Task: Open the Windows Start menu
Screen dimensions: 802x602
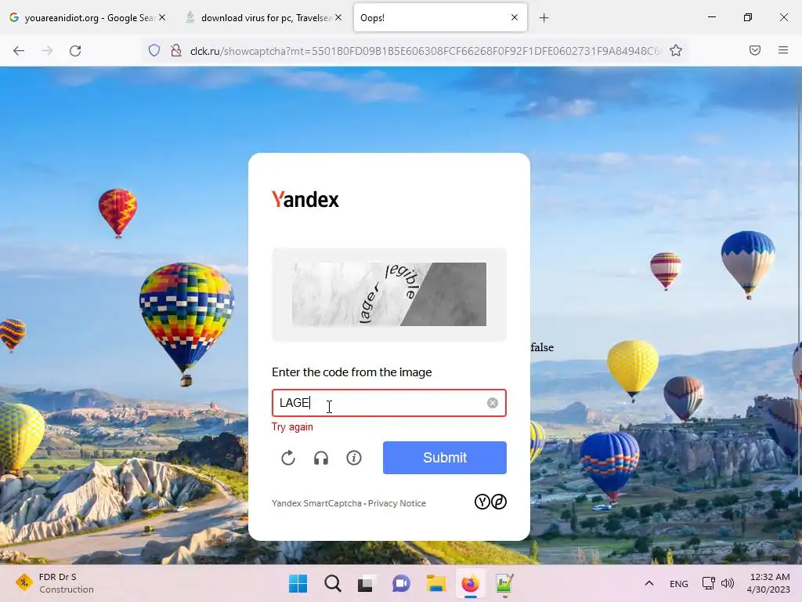Action: pyautogui.click(x=298, y=583)
